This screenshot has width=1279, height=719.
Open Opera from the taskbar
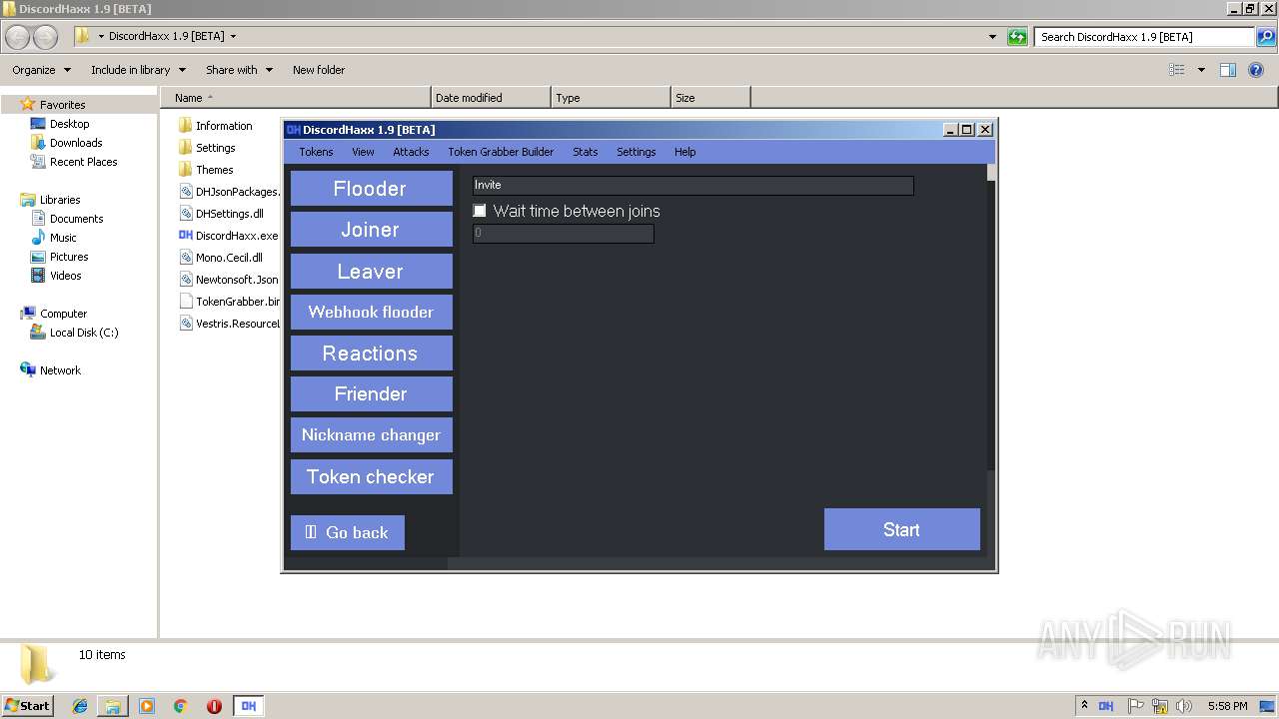[214, 706]
